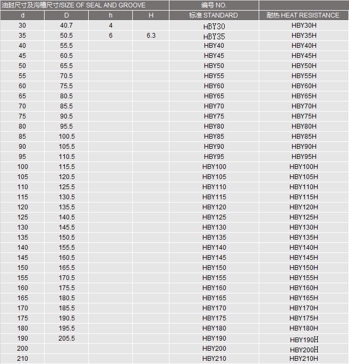The width and height of the screenshot is (349, 364).
Task: Select standard code HBY75
Action: (x=214, y=116)
